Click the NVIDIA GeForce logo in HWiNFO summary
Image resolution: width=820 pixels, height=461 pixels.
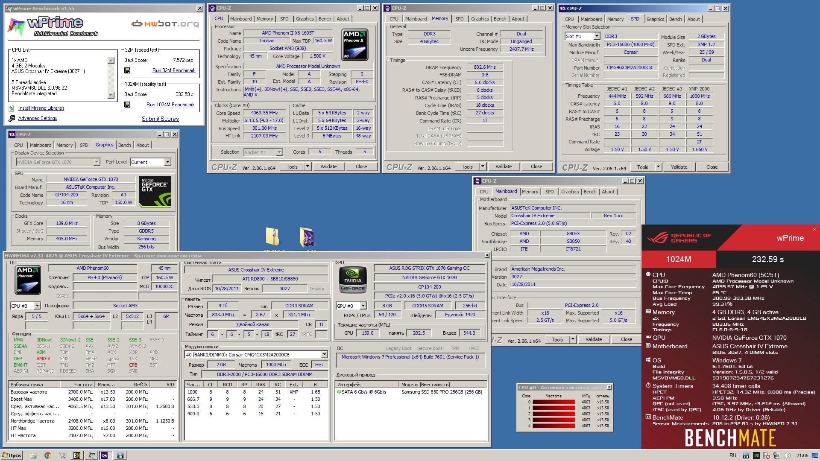(353, 280)
